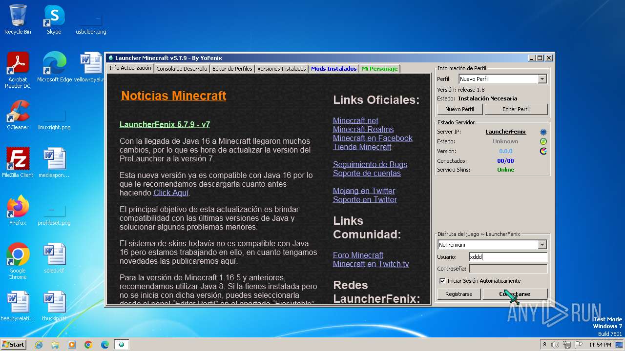Launch Firefox from the desktop

tap(18, 210)
